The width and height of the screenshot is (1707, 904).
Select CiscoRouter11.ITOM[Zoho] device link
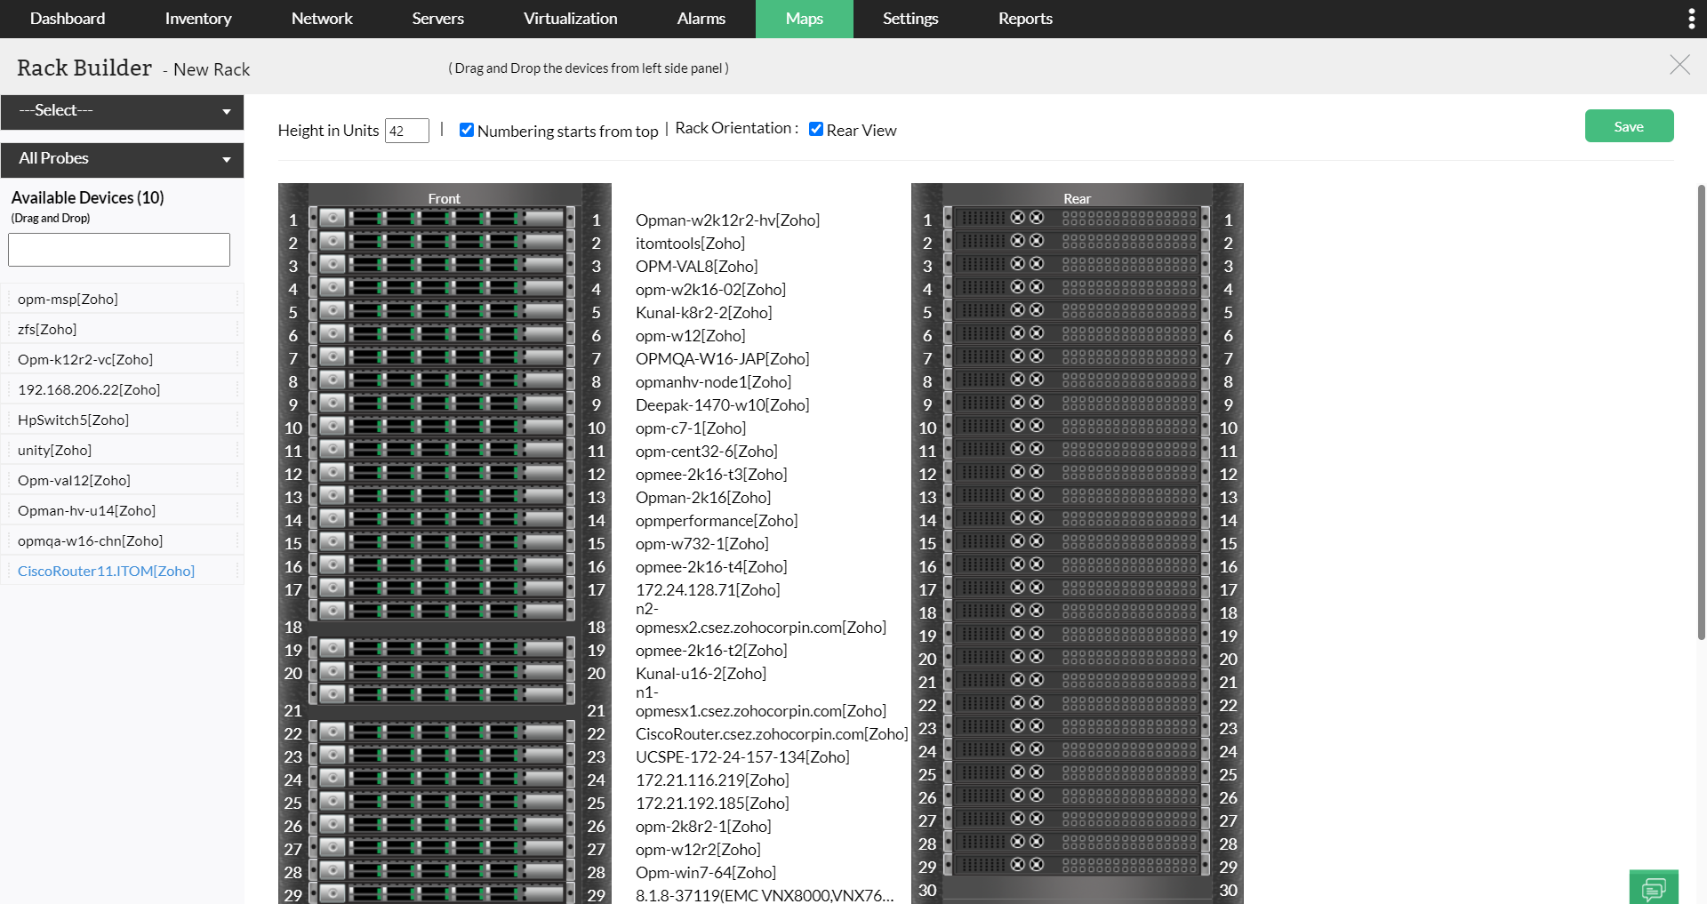point(106,571)
